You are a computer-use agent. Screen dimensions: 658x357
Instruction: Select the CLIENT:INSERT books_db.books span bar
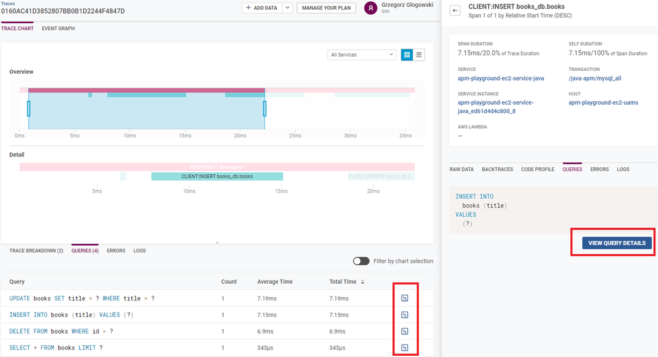pos(217,176)
